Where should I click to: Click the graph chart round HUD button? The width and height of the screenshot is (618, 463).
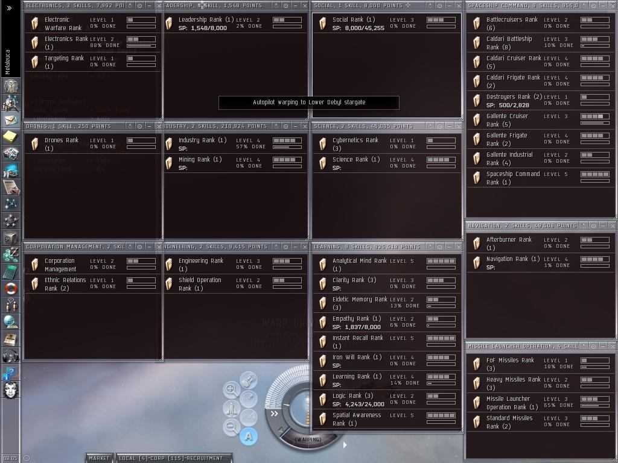[x=249, y=417]
